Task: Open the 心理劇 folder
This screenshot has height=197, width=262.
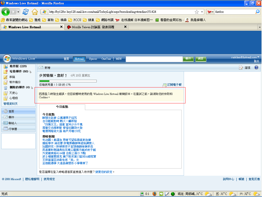Action: [x=13, y=98]
